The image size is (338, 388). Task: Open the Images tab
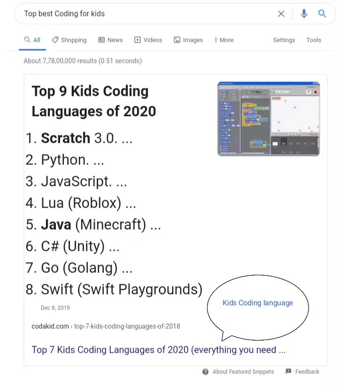(188, 40)
